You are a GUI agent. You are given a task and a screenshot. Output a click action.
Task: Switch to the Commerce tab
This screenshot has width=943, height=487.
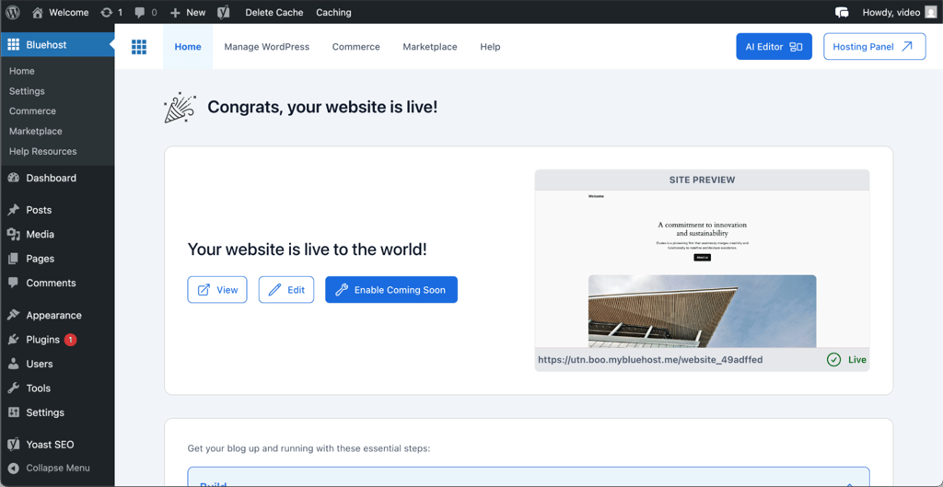pyautogui.click(x=356, y=47)
